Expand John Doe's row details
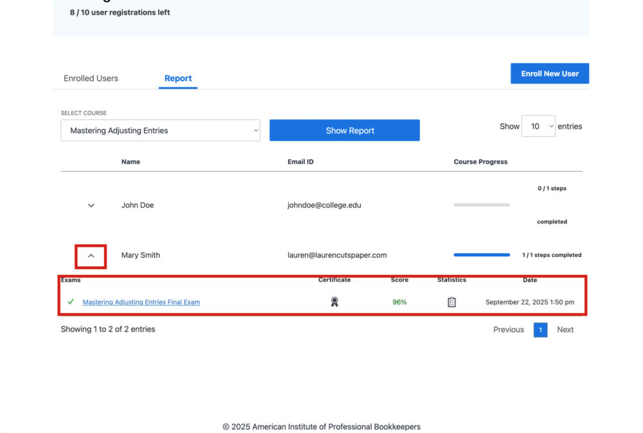 coord(91,205)
